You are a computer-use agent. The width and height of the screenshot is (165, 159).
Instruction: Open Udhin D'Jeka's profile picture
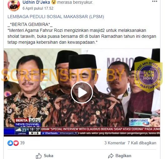tap(14, 6)
